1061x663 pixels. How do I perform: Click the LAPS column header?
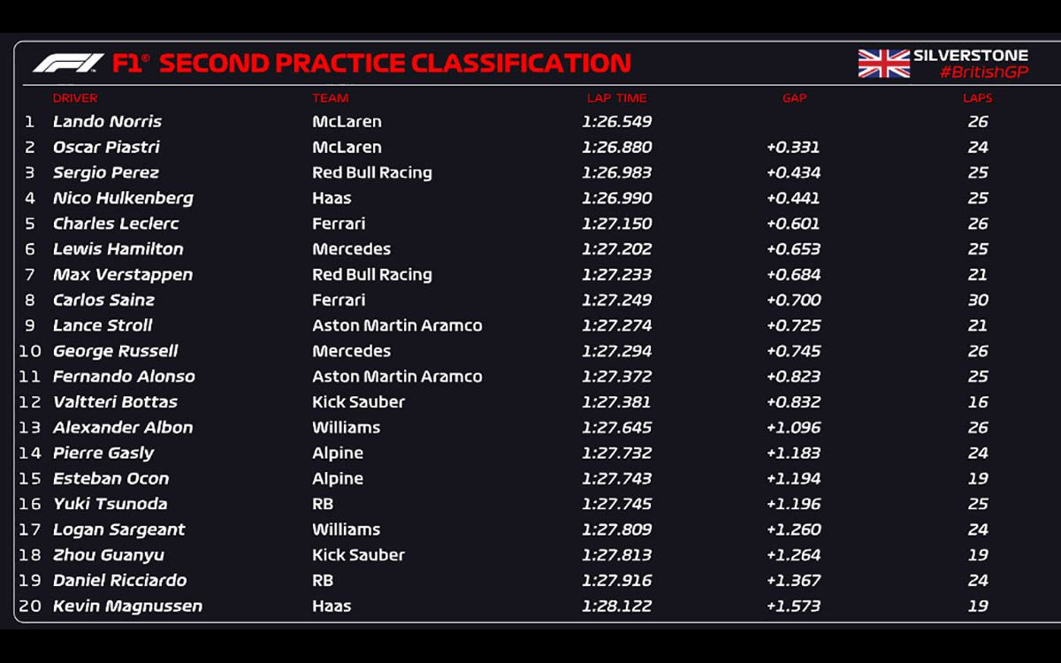(977, 98)
